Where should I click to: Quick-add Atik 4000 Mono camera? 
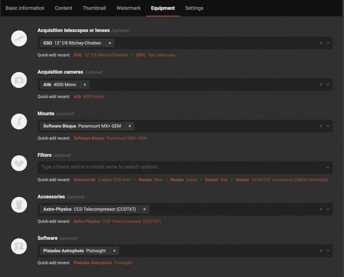click(x=89, y=97)
